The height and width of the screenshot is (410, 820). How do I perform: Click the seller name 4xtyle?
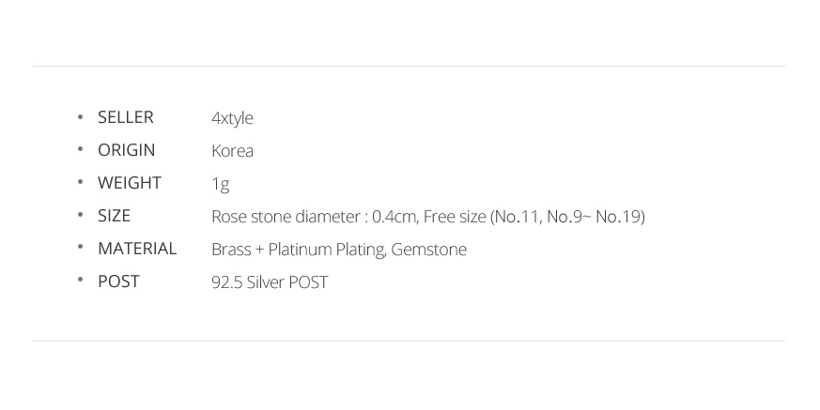232,118
